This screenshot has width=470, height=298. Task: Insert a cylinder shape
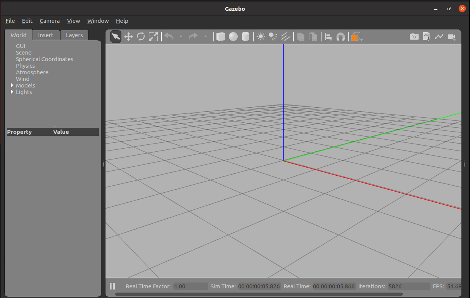click(x=245, y=37)
